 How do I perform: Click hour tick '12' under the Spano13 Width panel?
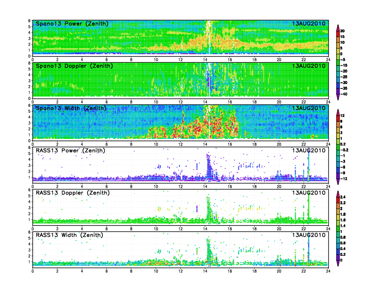click(x=180, y=144)
